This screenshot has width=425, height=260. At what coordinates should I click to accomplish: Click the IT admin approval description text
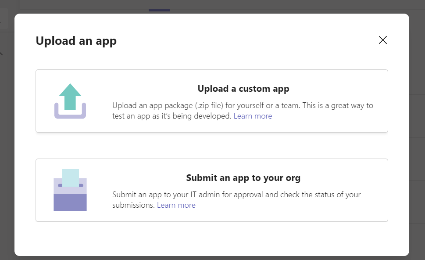point(236,199)
